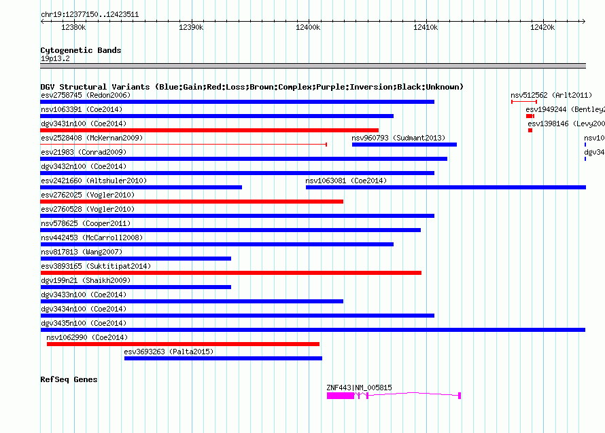Open the esv1949244 variant label

coord(565,109)
